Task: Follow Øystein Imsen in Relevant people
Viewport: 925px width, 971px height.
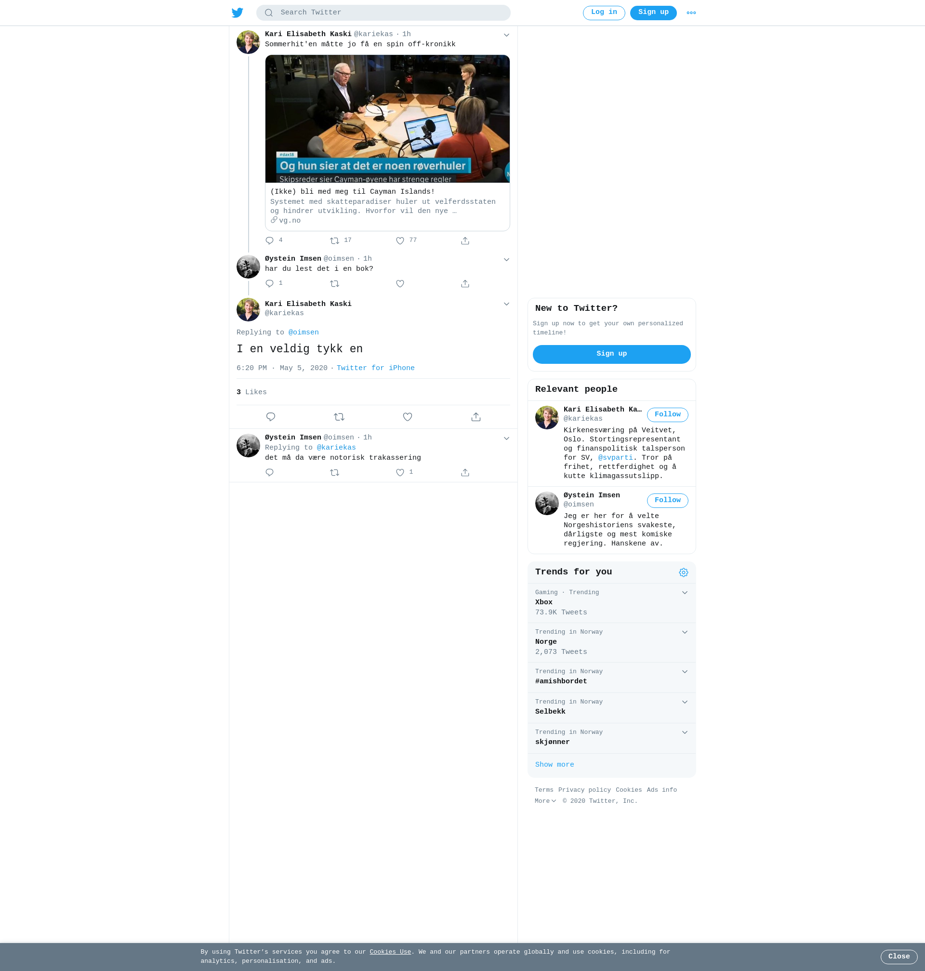Action: point(667,501)
